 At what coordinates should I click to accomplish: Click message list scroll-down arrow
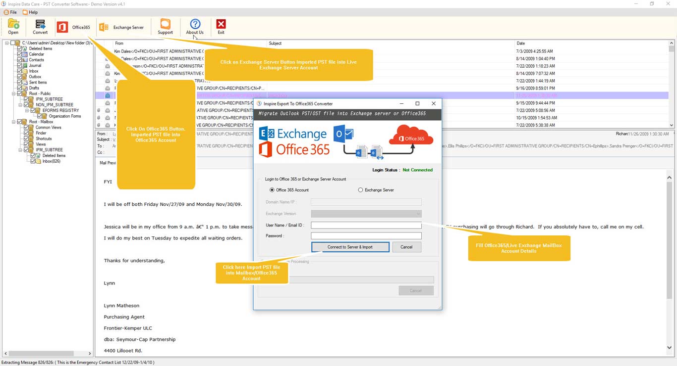coord(672,125)
